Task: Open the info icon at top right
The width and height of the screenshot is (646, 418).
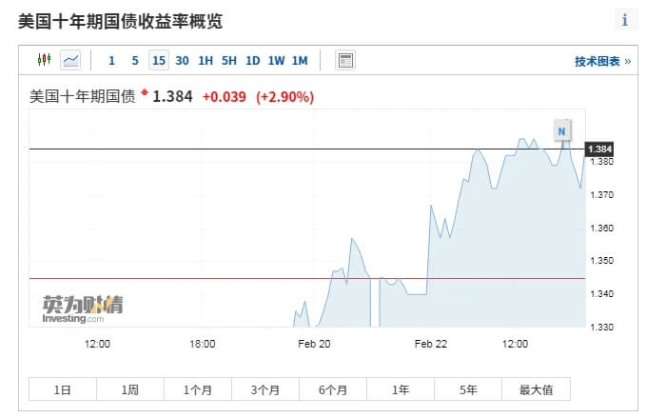Action: 625,19
